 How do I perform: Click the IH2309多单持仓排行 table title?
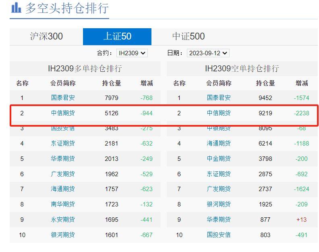85,69
